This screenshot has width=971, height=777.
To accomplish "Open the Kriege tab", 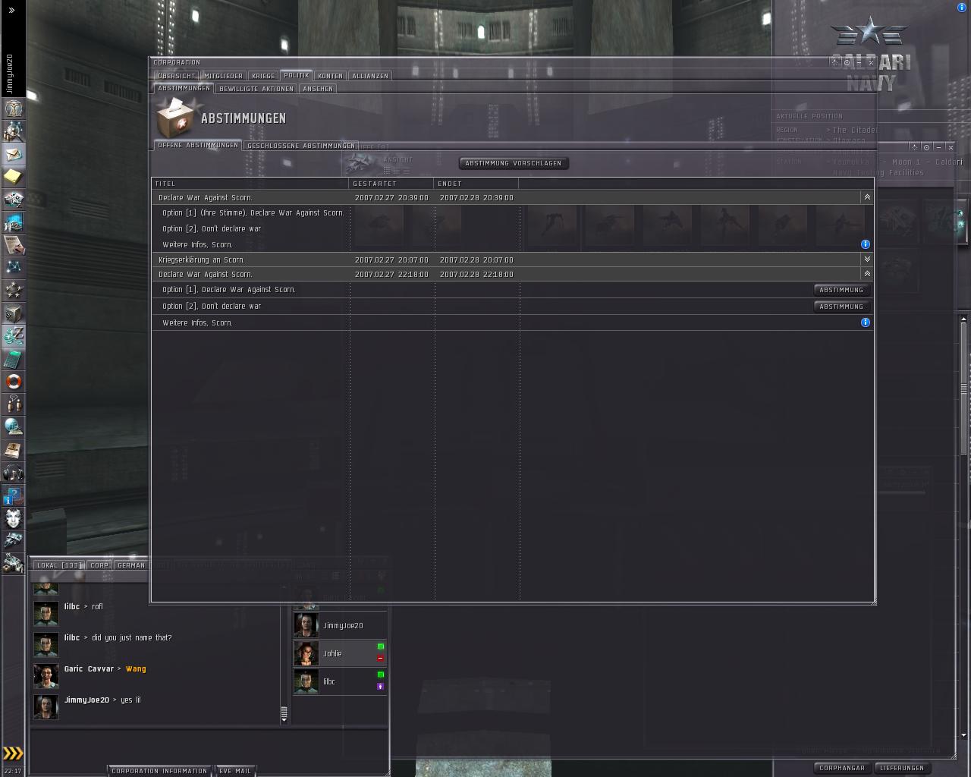I will point(263,76).
